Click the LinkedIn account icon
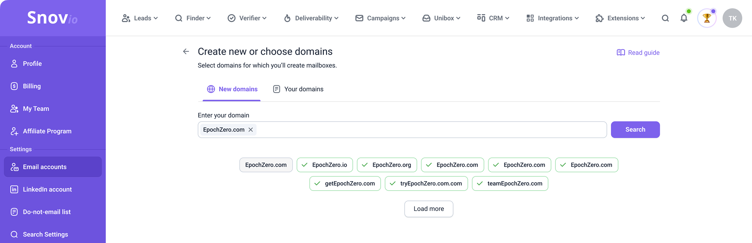The width and height of the screenshot is (752, 243). click(x=14, y=189)
